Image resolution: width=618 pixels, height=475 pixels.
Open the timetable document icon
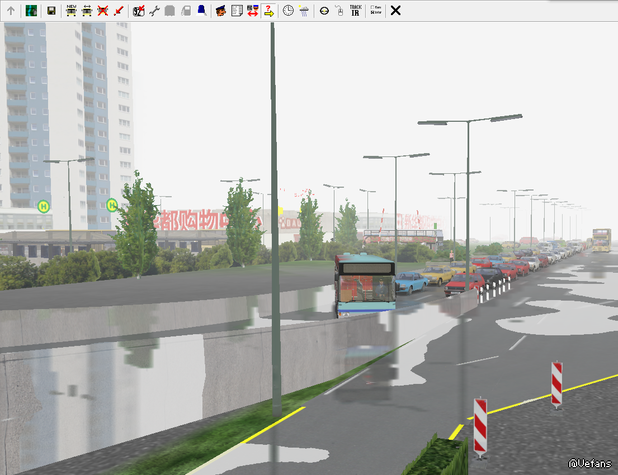point(237,11)
